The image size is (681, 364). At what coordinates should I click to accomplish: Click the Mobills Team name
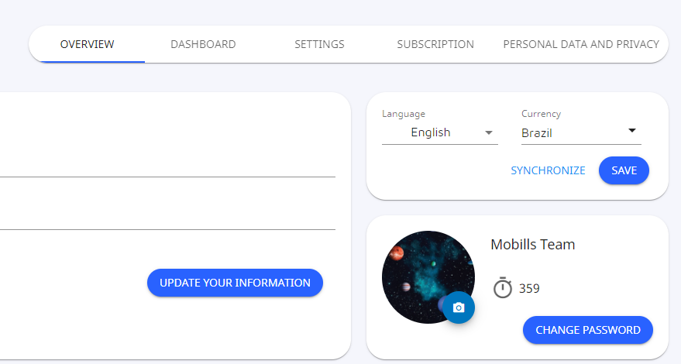(x=532, y=245)
